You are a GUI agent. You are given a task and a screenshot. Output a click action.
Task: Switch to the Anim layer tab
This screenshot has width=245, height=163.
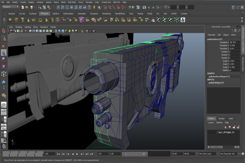pos(231,119)
